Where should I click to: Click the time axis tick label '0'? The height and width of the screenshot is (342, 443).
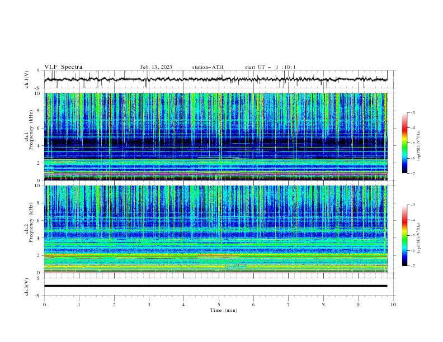point(44,305)
